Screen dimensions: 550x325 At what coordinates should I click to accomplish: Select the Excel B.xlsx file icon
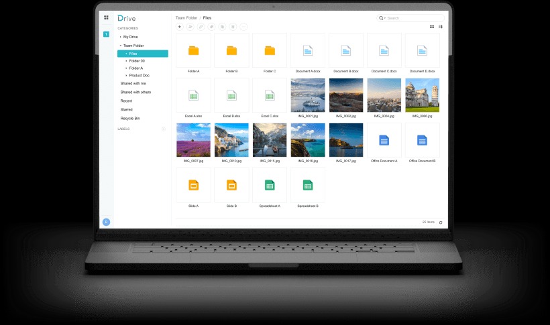pos(231,95)
